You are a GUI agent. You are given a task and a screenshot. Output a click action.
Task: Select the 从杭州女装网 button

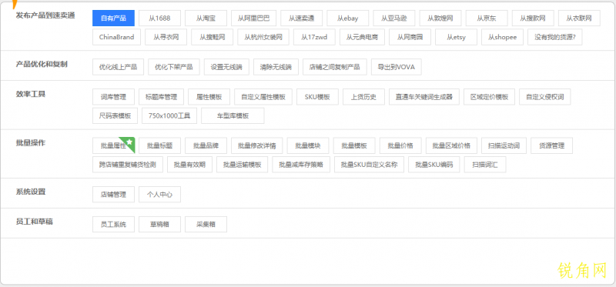pos(263,37)
